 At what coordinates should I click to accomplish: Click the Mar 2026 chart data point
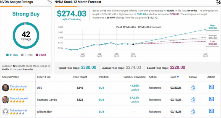[133, 44]
